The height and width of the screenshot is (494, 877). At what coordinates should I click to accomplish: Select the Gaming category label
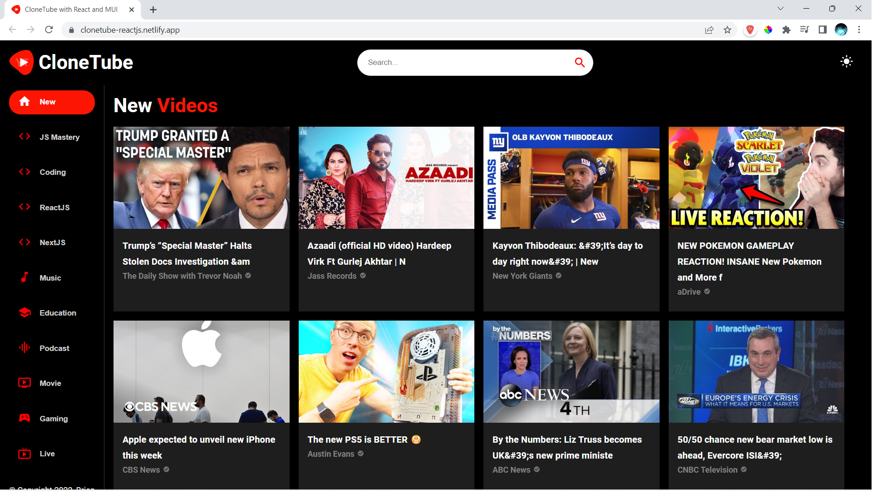[54, 421]
